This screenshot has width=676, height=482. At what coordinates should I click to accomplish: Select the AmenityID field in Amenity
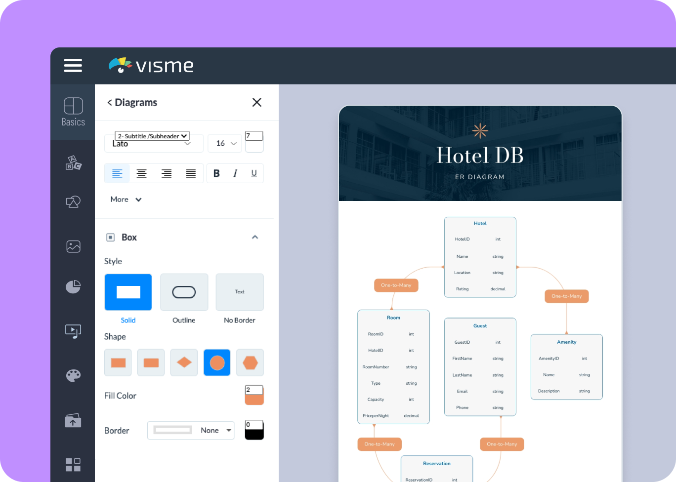549,359
